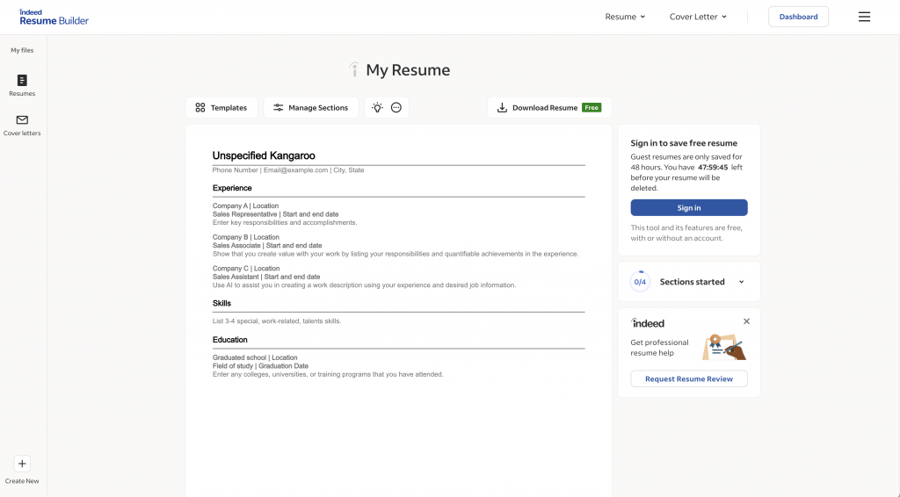
Task: Edit the Unspecified Kangaroo name heading
Action: [x=264, y=155]
